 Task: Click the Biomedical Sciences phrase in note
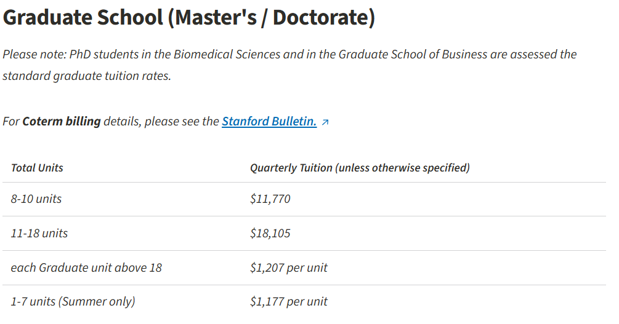tap(227, 54)
